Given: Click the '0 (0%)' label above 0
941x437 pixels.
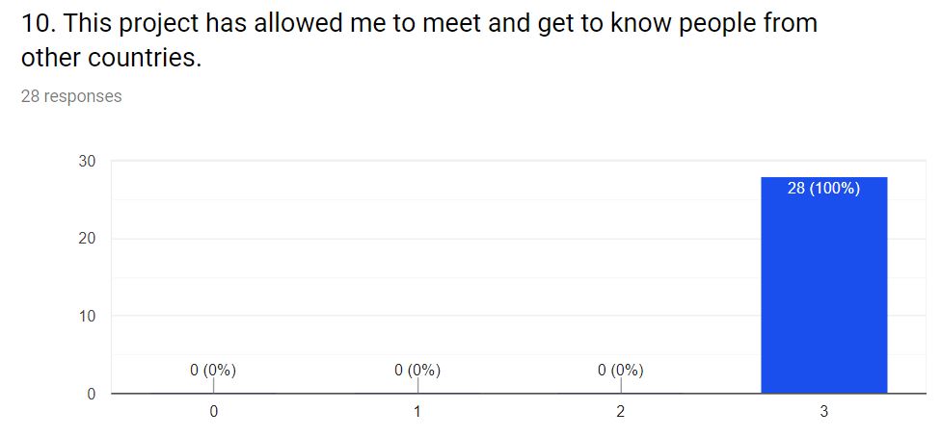Looking at the screenshot, I should point(213,371).
